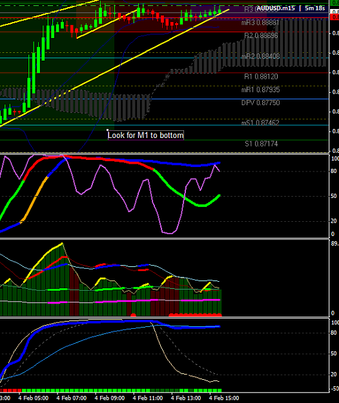Select the mR2 0.88408 pivot label
Image resolution: width=339 pixels, height=403 pixels.
pyautogui.click(x=260, y=56)
